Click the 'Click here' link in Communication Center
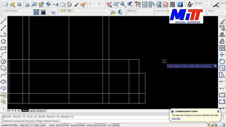The width and height of the screenshot is (226, 127). coord(176,119)
